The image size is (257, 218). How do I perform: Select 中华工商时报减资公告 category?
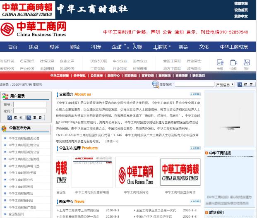[24, 152]
